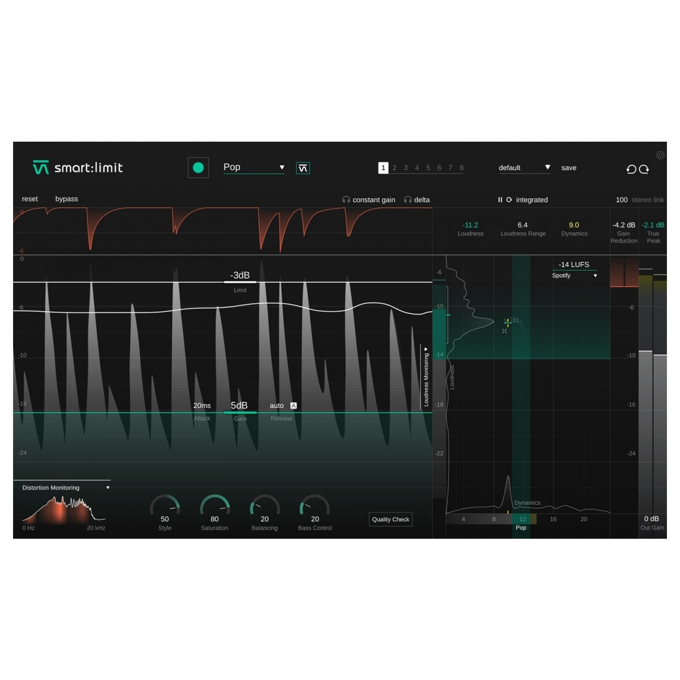680x680 pixels.
Task: Click the undo arrow icon
Action: pyautogui.click(x=631, y=169)
